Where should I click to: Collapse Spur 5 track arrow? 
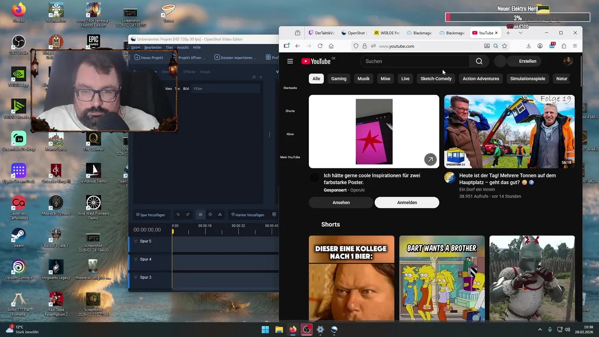136,241
